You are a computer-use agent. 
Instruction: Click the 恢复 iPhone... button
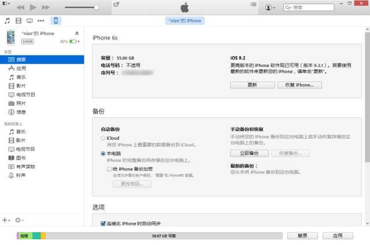point(299,85)
